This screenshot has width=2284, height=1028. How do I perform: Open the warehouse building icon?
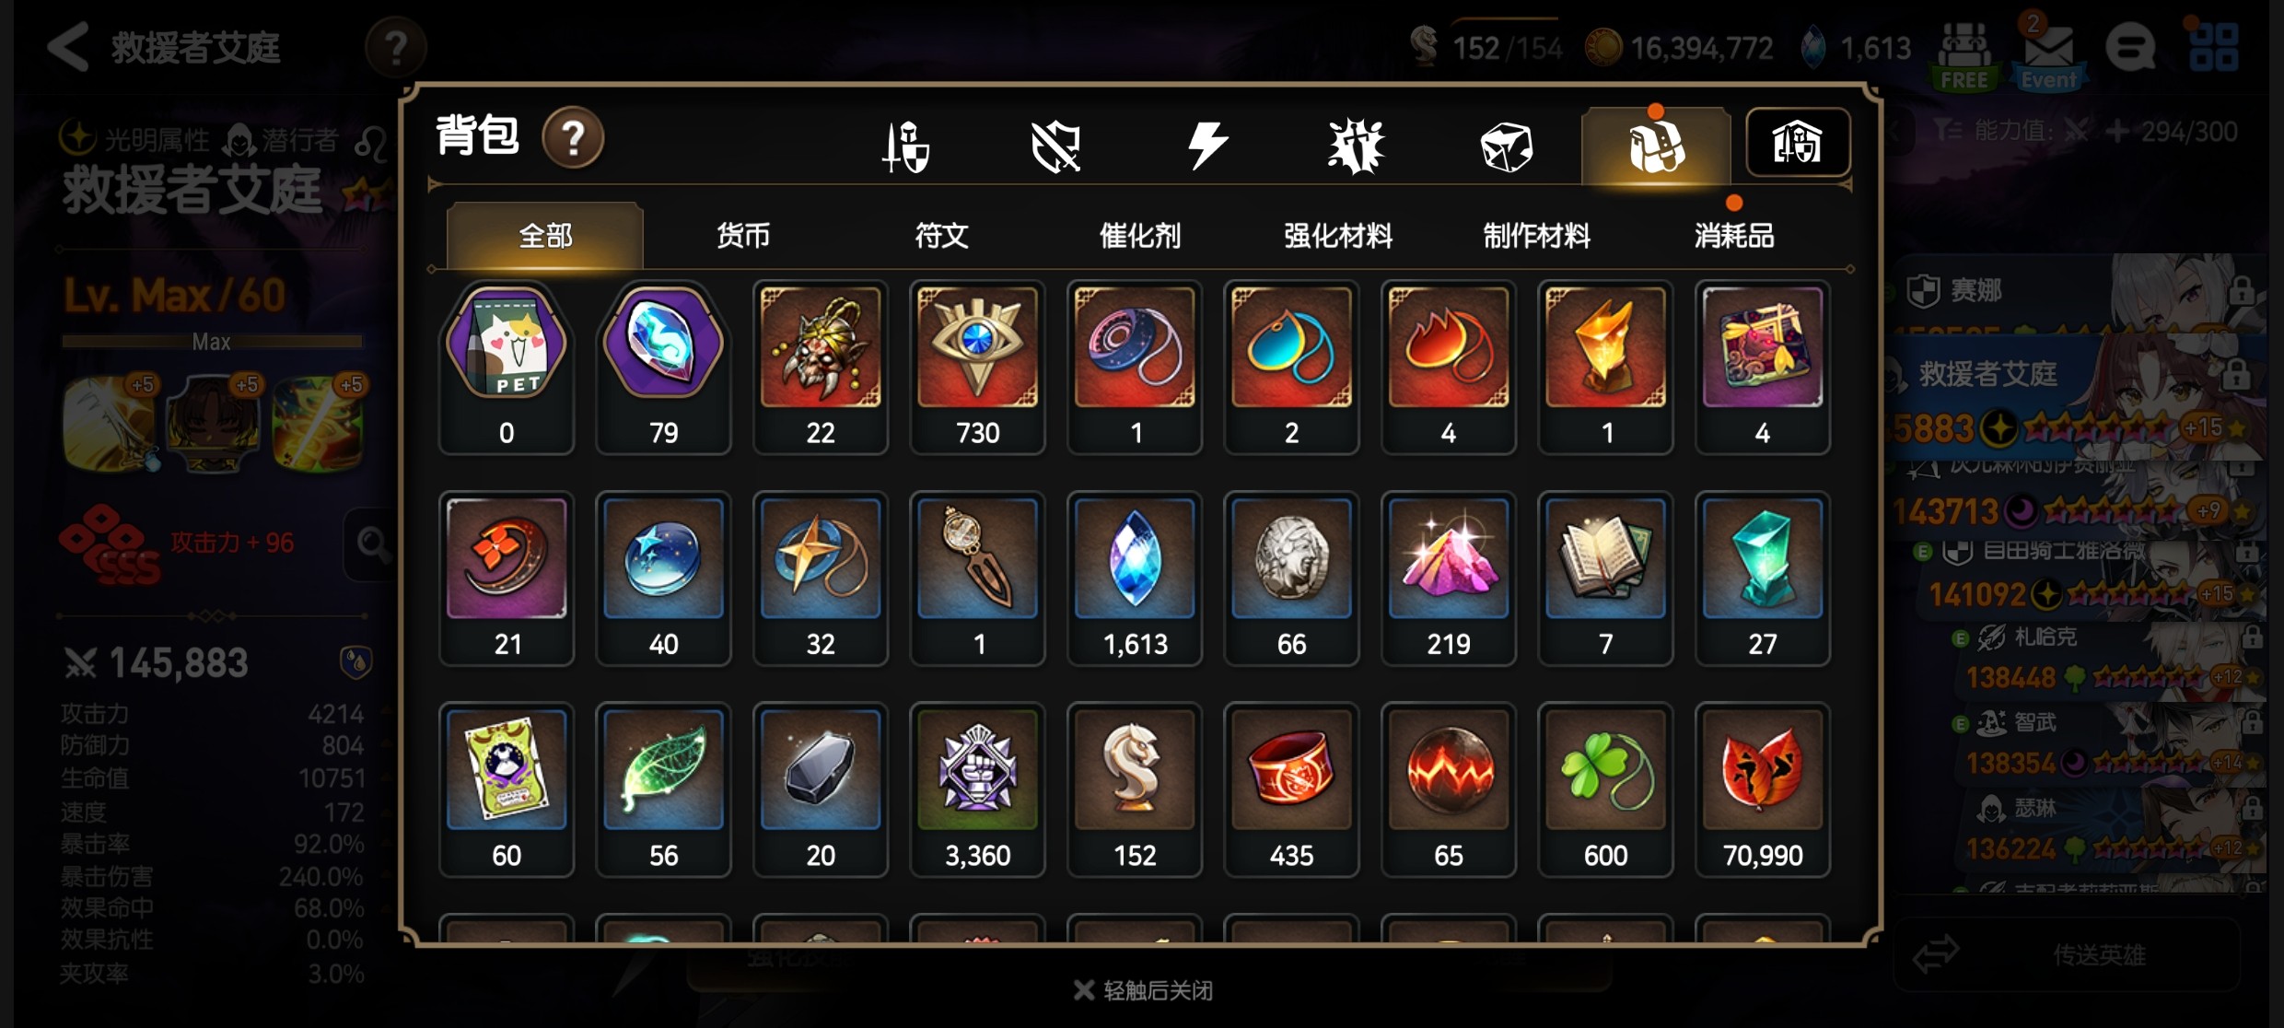coord(1798,143)
